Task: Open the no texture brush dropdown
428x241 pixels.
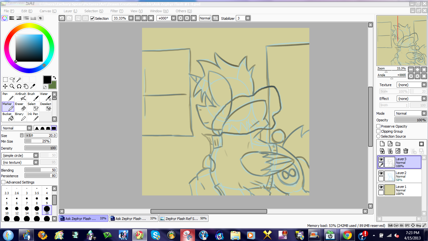Action: 20,162
